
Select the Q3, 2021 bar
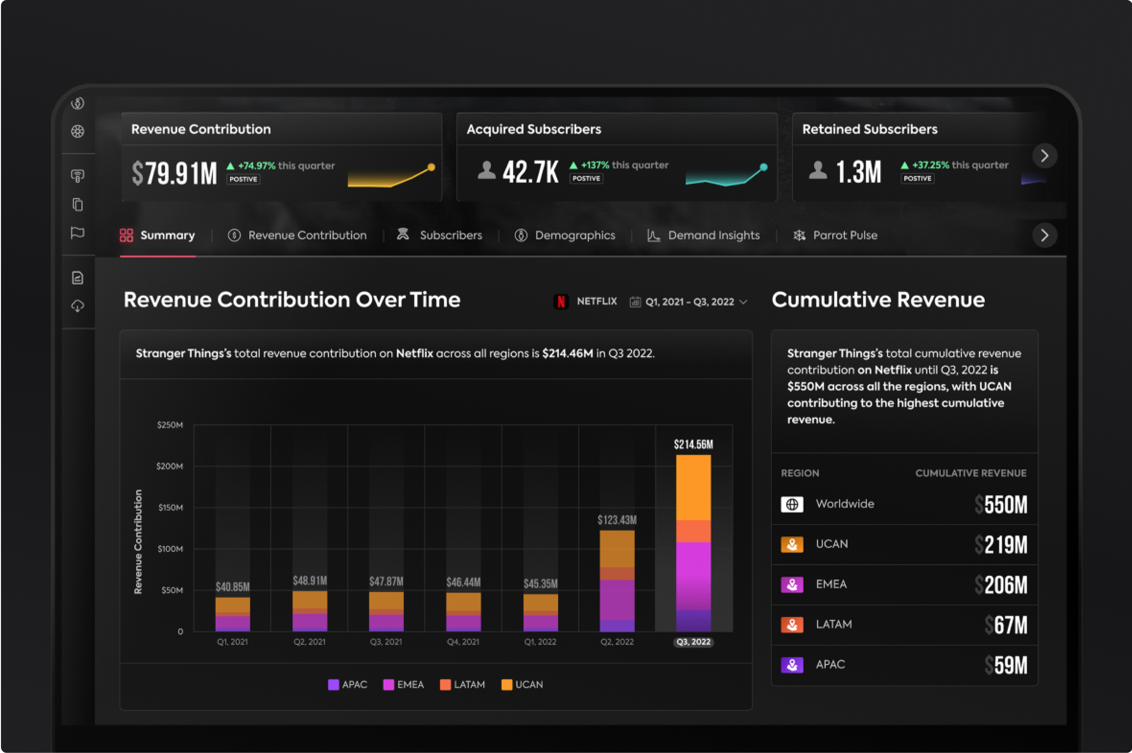tap(386, 611)
